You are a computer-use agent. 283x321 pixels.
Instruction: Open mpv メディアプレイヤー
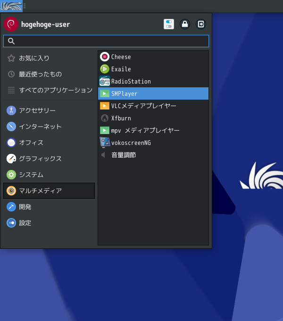pyautogui.click(x=153, y=130)
